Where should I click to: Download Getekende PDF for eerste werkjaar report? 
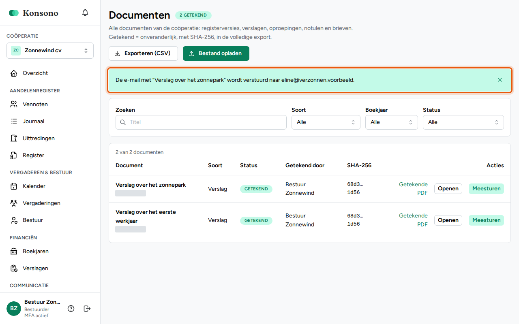(x=413, y=220)
